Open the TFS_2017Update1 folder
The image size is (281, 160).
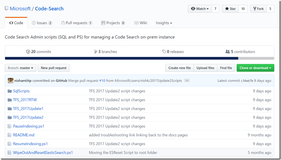(28, 109)
